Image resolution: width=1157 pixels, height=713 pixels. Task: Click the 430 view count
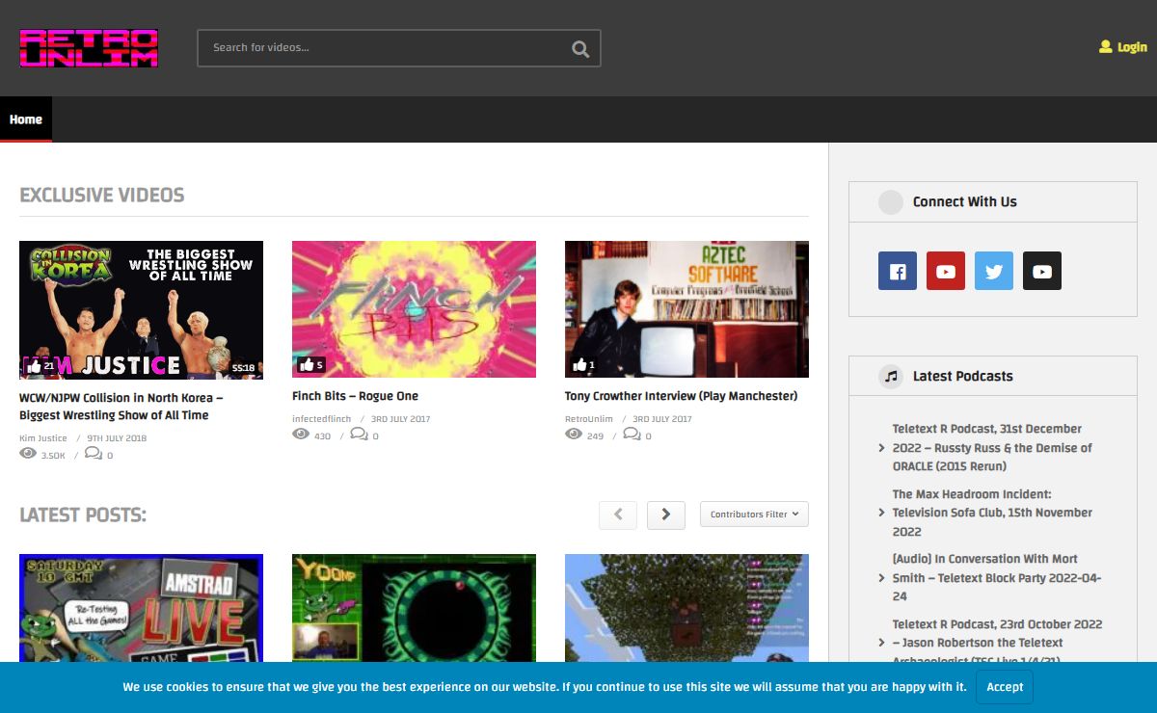point(322,436)
